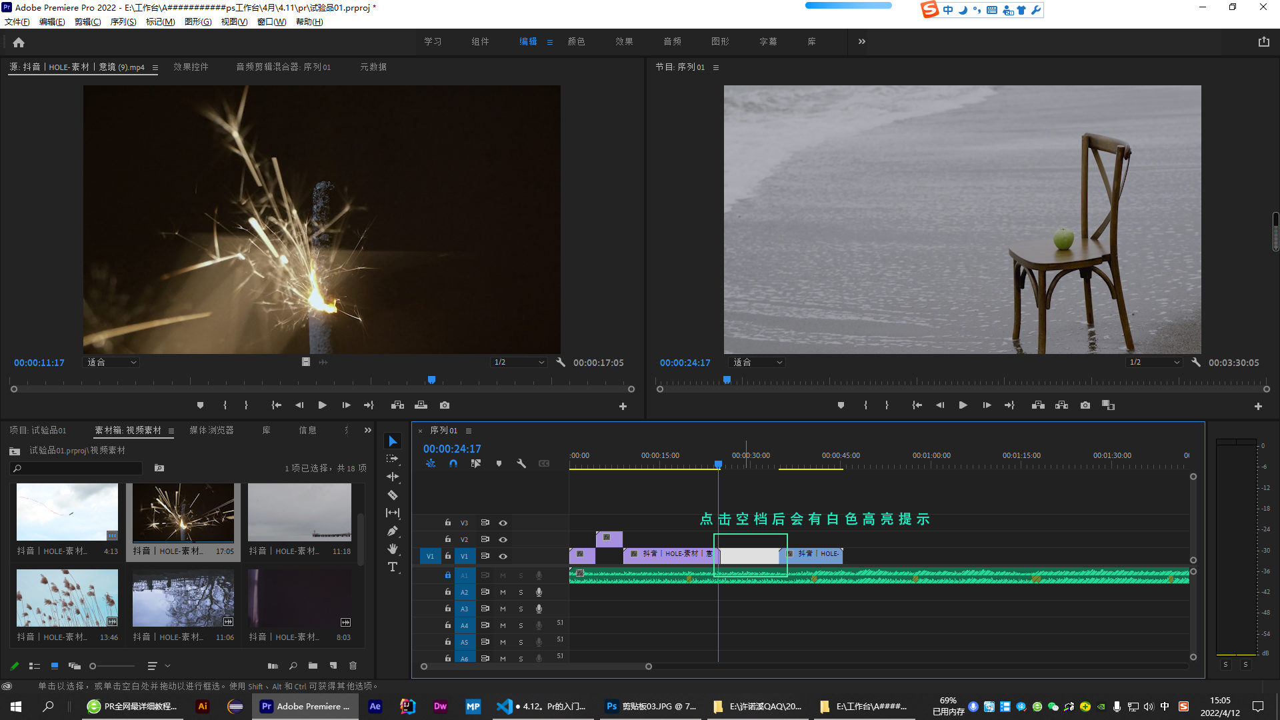This screenshot has height=720, width=1280.
Task: Click Source monitor timecode 00:00:11:17
Action: 39,363
